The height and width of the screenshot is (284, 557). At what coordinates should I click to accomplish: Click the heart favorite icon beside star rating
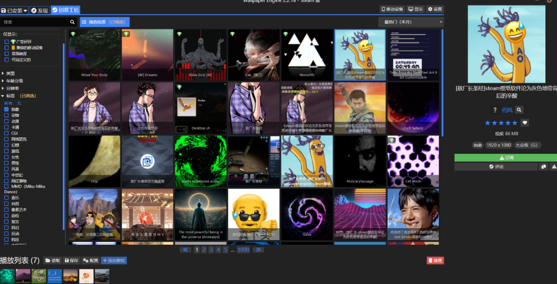click(525, 123)
